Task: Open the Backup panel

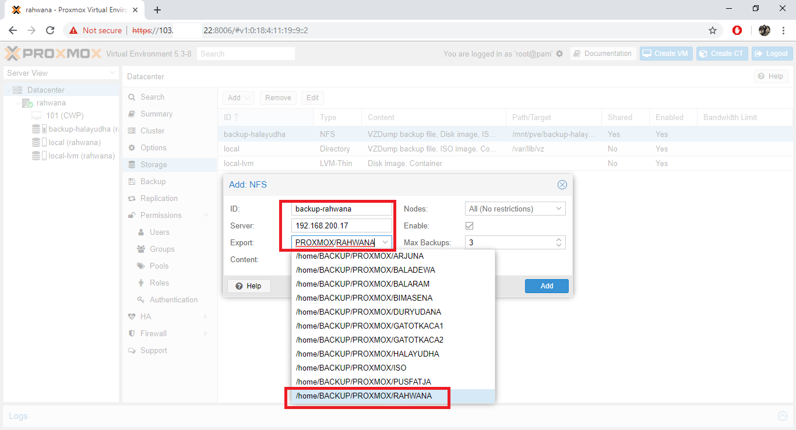Action: coord(153,181)
